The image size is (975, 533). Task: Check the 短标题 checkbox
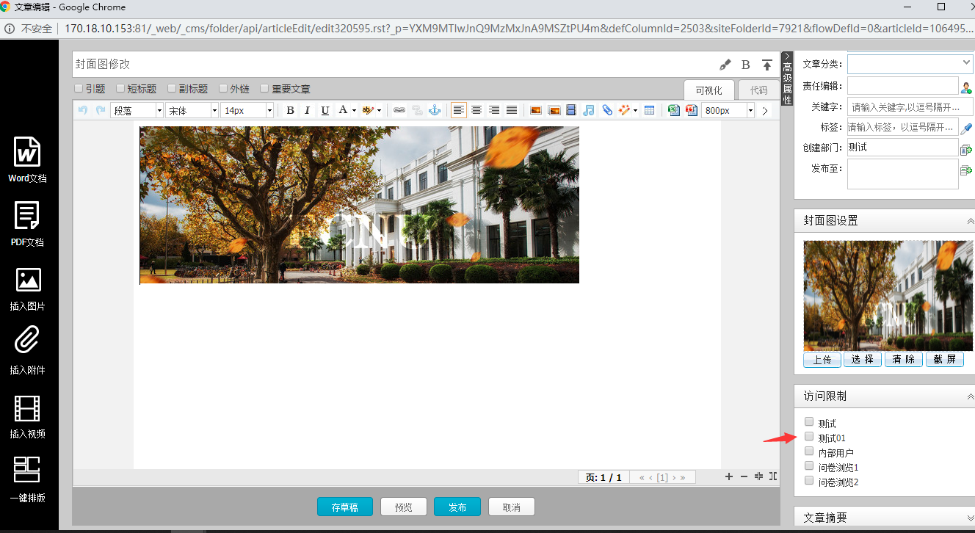(120, 88)
